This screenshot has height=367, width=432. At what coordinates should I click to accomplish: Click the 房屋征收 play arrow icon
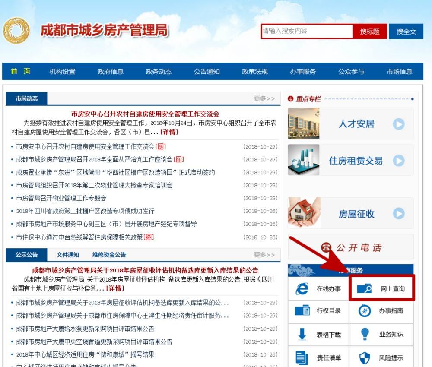399,213
